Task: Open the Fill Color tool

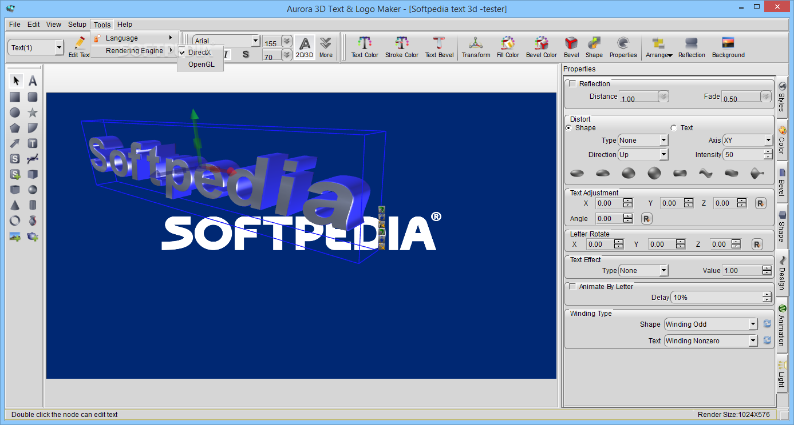Action: [508, 47]
